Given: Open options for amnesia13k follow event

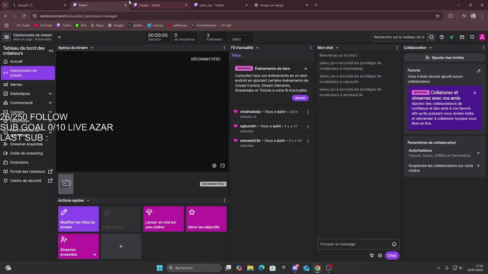Looking at the screenshot, I should pyautogui.click(x=308, y=141).
